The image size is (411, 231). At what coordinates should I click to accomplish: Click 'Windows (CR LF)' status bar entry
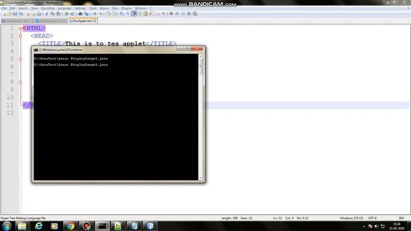tap(351, 218)
